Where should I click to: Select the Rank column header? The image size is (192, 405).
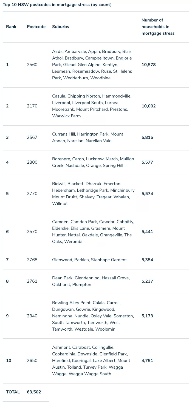pyautogui.click(x=11, y=27)
